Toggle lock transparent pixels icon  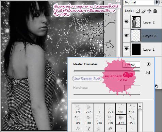coord(137,11)
